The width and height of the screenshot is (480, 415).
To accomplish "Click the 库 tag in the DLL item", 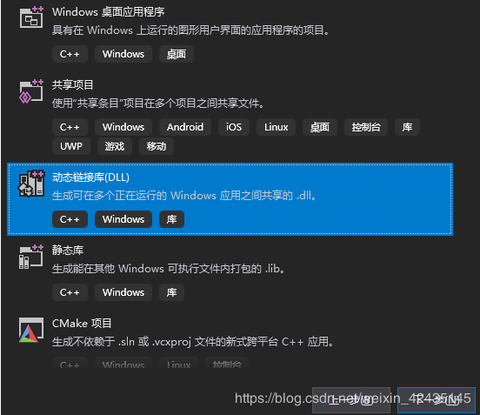I will coord(171,219).
